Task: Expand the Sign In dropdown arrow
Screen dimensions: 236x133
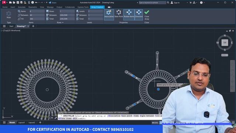Action: [187, 3]
